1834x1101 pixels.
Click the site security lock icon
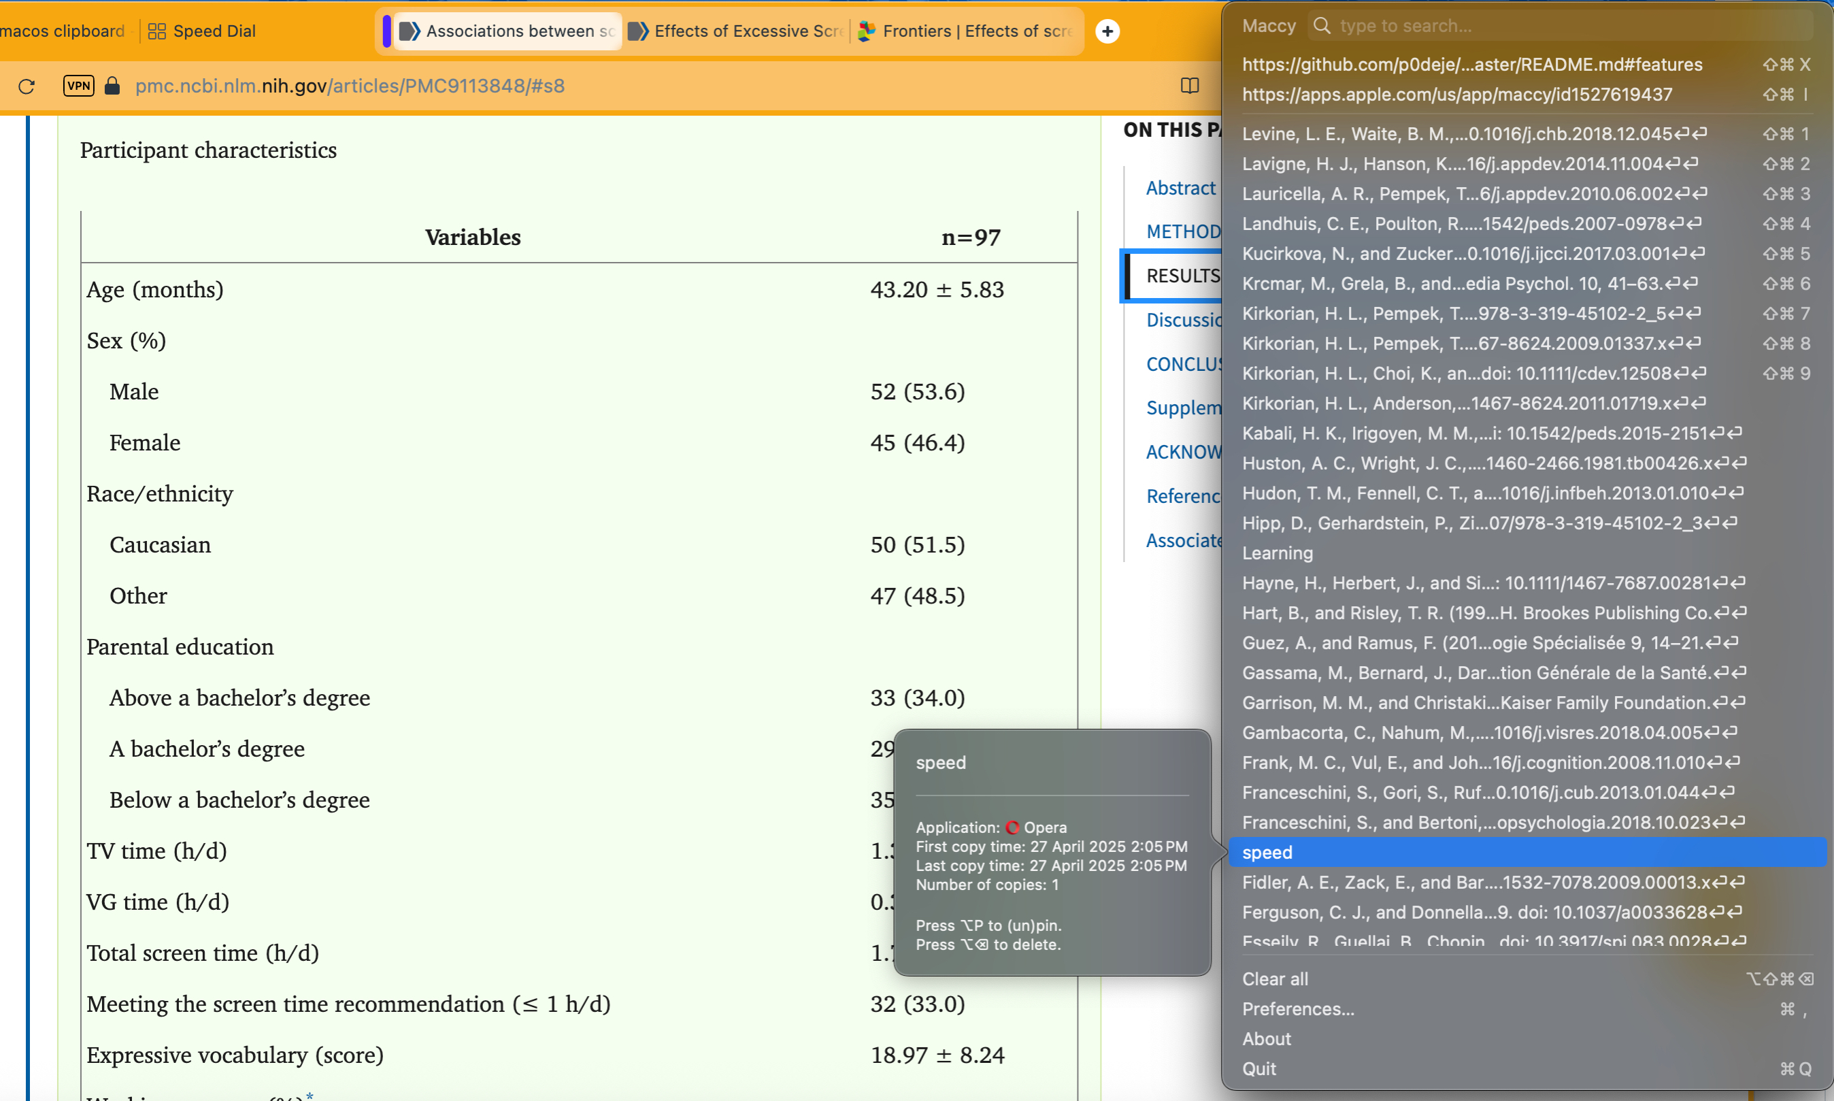pos(113,86)
